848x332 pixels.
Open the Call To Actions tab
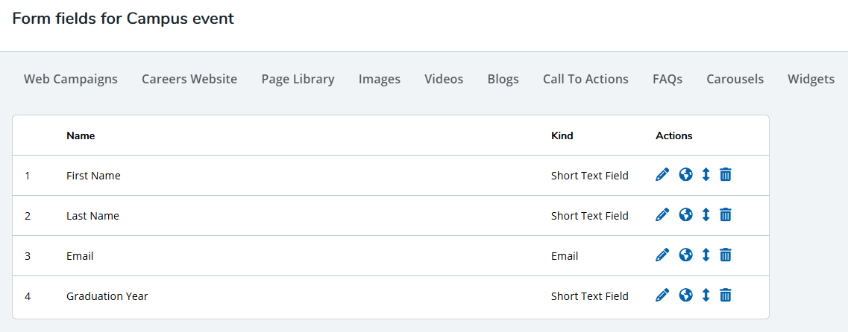click(585, 80)
